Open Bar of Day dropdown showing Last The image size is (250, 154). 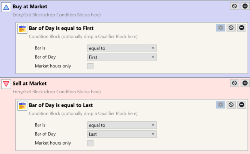[122, 134]
